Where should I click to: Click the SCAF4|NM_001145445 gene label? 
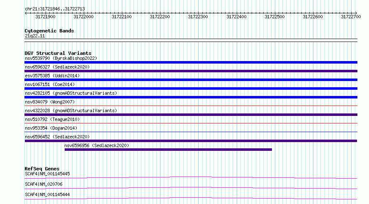(47, 174)
